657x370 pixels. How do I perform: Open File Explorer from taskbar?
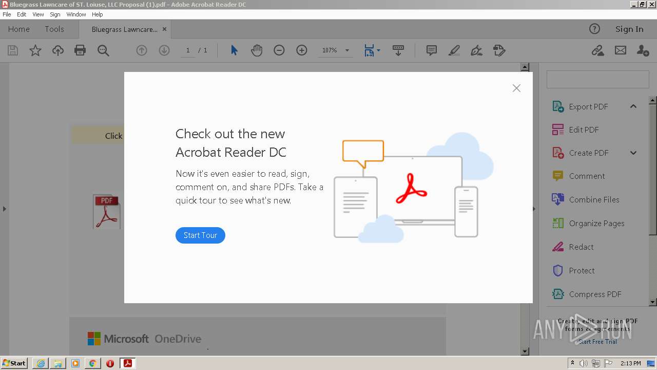(58, 363)
